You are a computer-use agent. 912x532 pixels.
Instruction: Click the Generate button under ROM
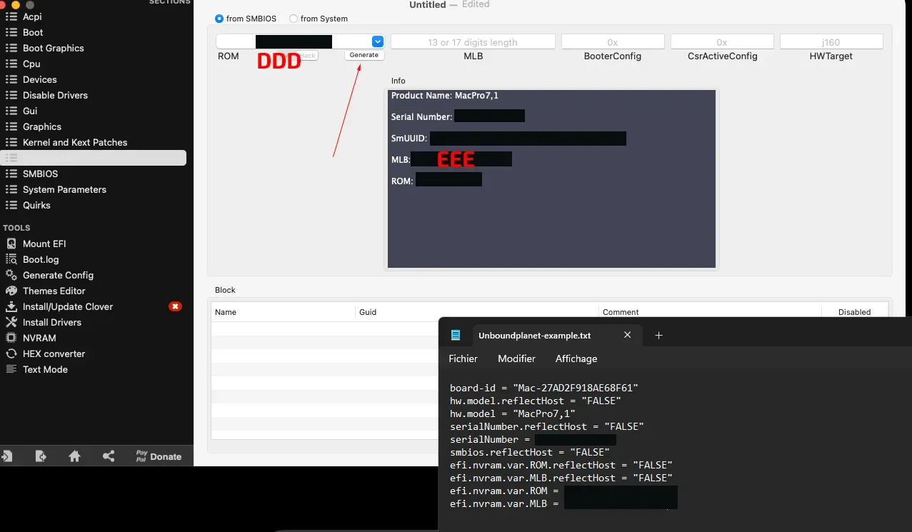tap(364, 55)
